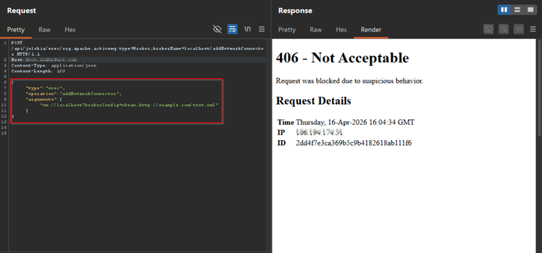Click the Request Details heading

point(313,101)
